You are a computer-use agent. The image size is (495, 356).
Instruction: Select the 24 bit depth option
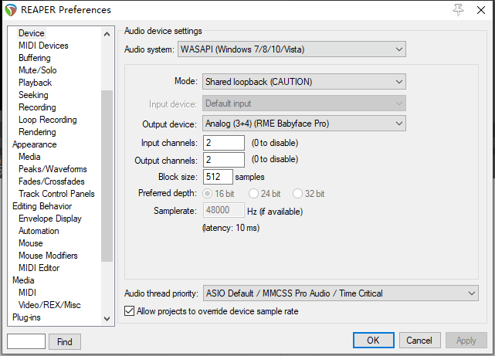(253, 194)
